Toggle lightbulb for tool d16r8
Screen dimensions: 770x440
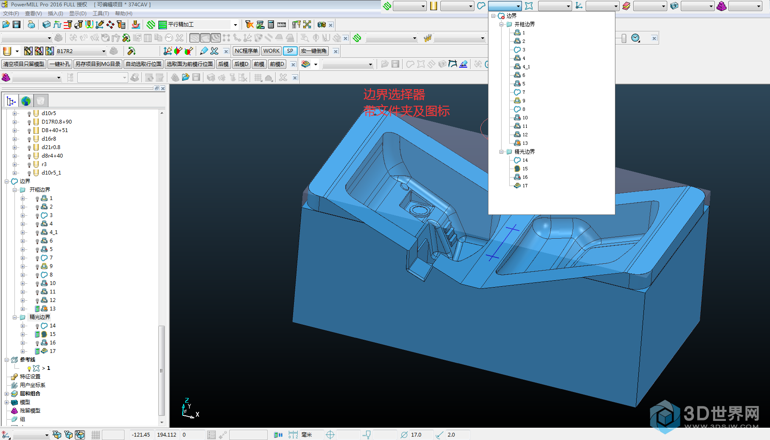(x=29, y=139)
